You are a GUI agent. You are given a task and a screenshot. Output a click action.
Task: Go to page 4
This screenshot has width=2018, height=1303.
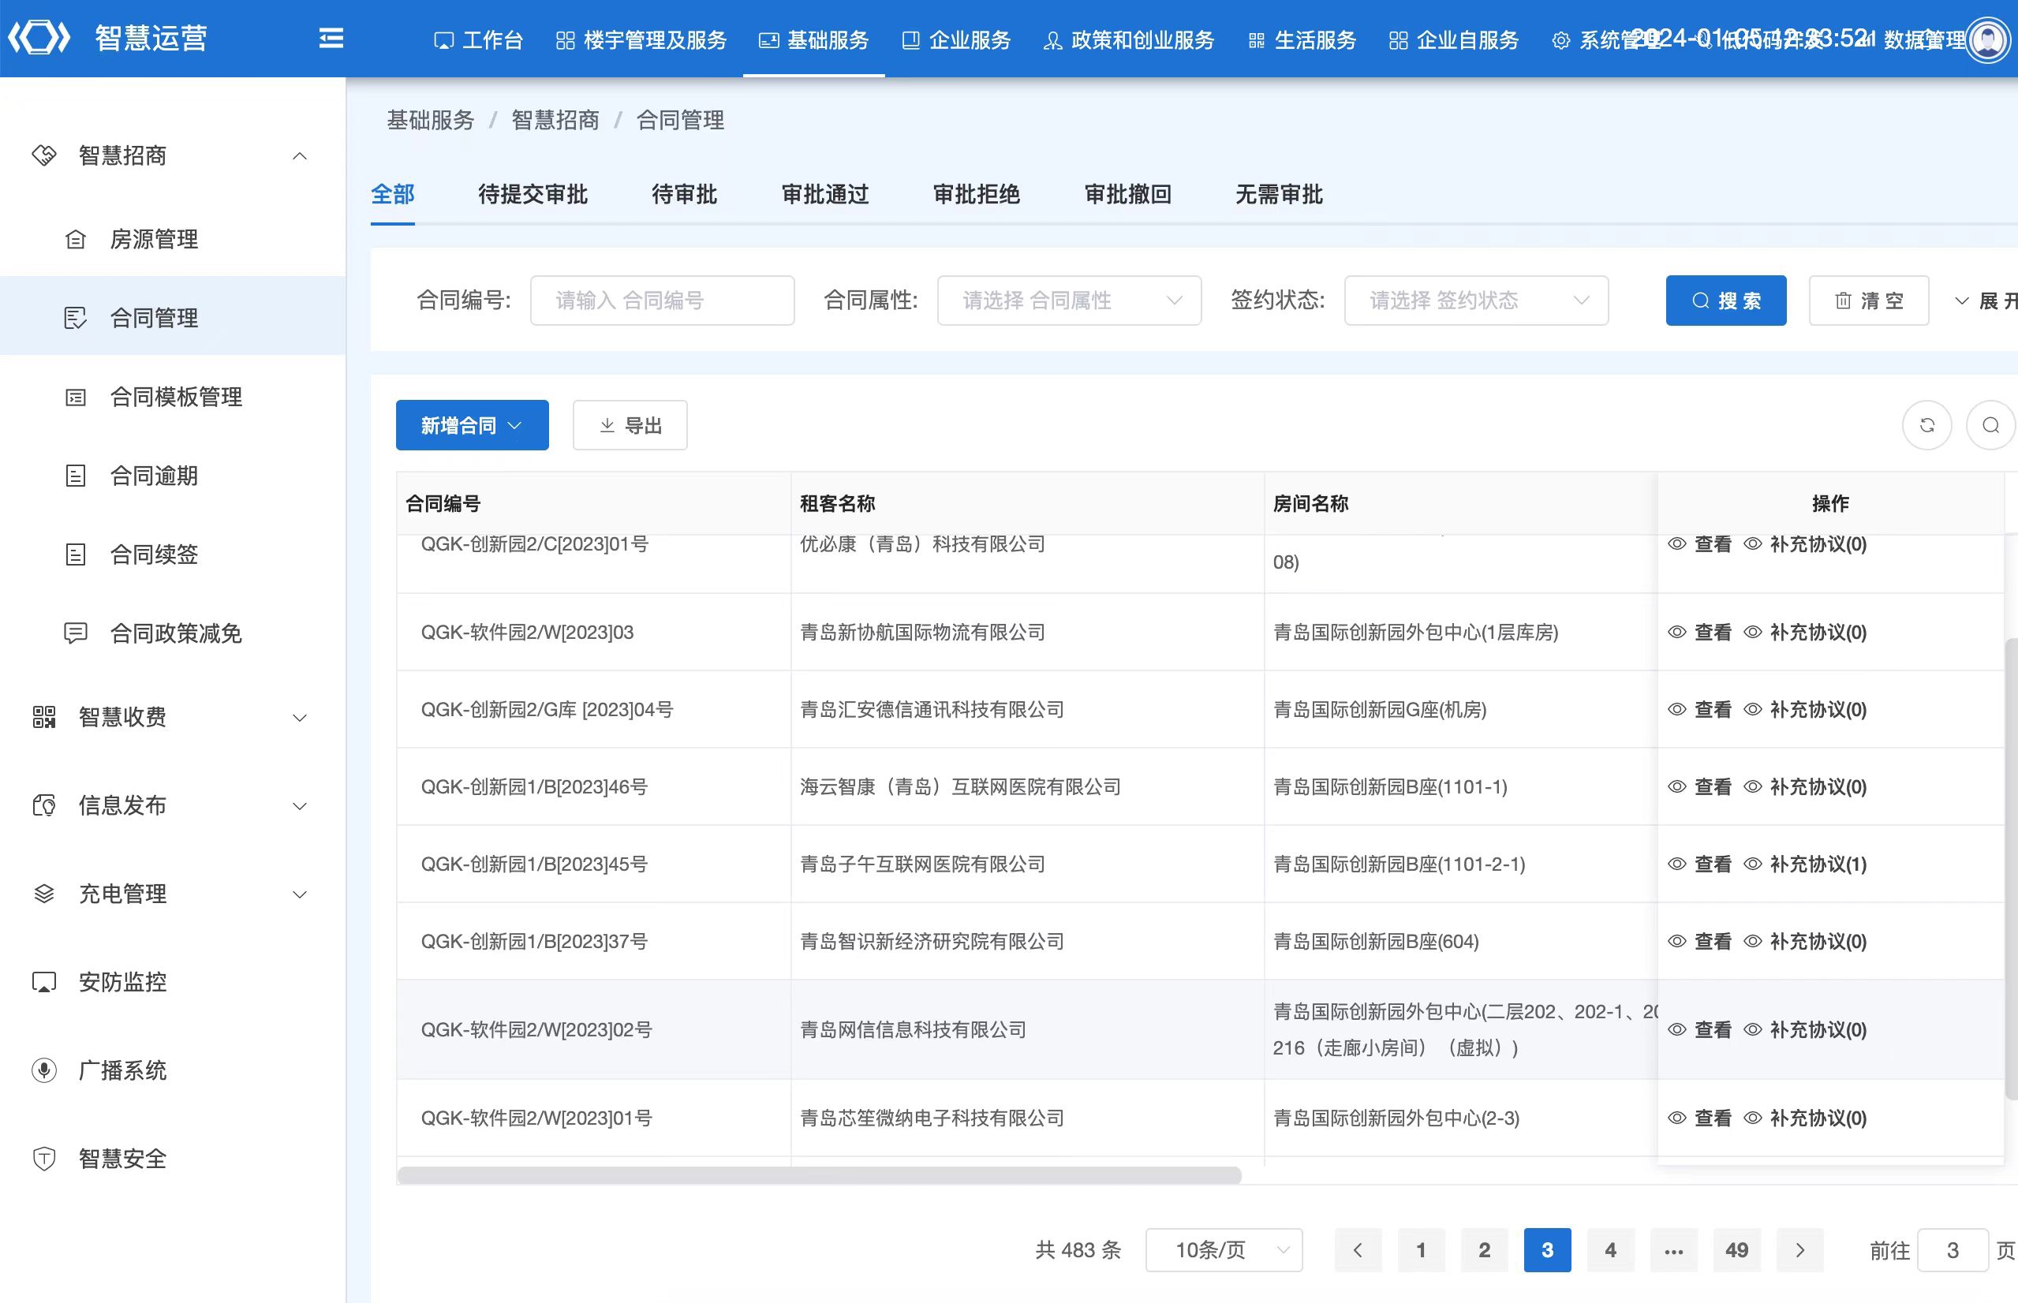[x=1611, y=1250]
